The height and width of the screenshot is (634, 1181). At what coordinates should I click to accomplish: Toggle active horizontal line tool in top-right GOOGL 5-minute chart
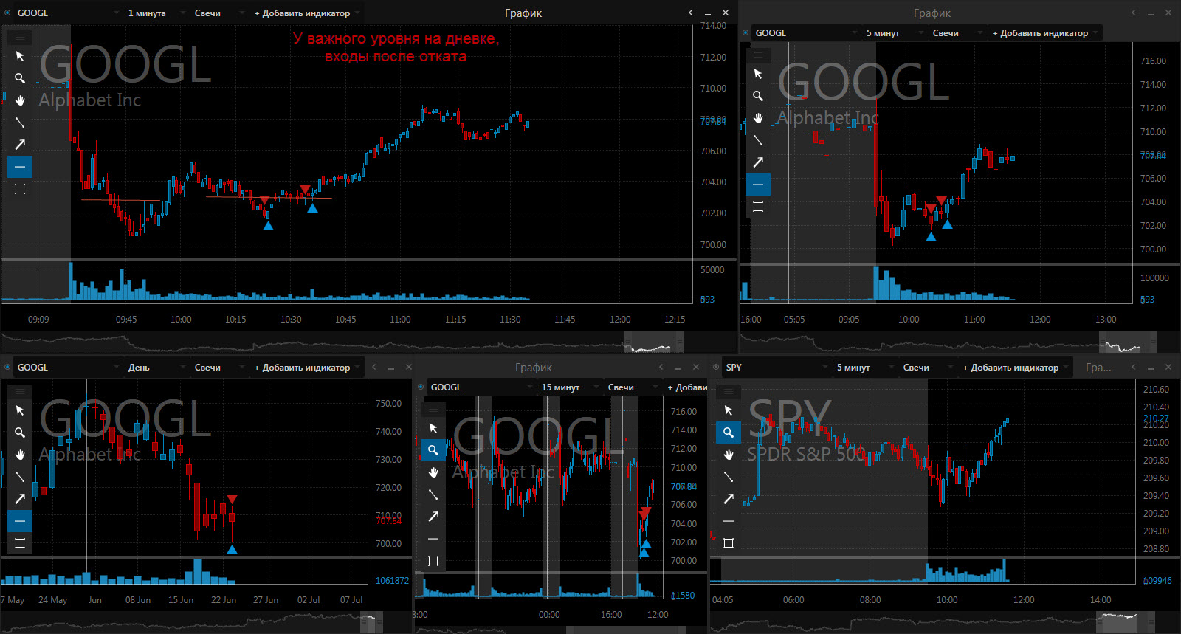point(758,185)
